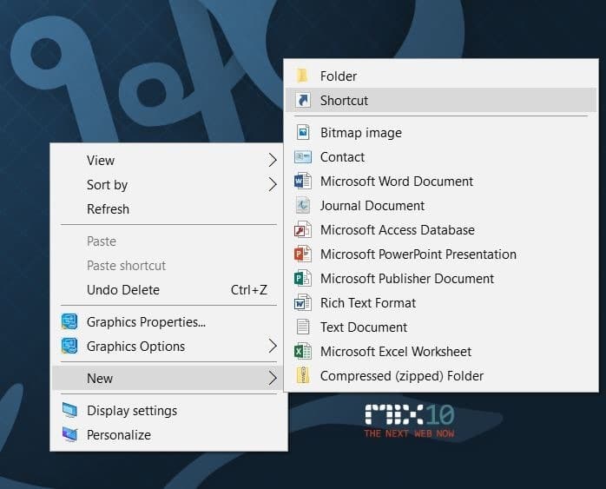
Task: Click the Text Document page icon
Action: click(303, 327)
